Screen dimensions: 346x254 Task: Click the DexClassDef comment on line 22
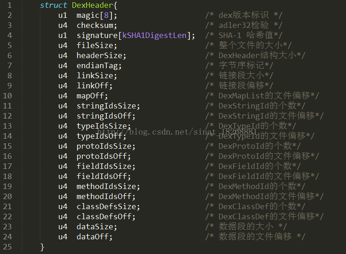tap(264, 217)
